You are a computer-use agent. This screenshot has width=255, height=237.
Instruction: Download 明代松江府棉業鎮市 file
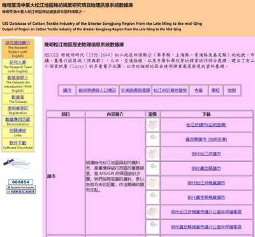[207, 183]
